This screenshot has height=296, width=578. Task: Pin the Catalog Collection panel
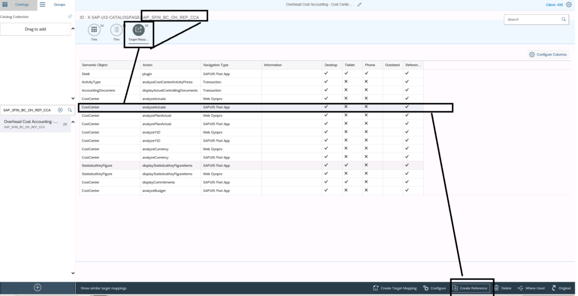(x=70, y=16)
